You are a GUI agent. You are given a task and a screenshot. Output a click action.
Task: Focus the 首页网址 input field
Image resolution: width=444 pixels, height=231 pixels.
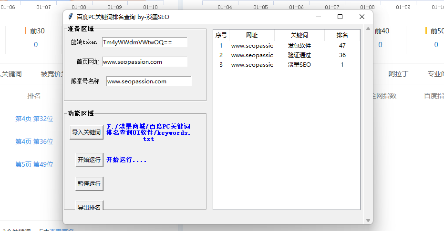pos(145,61)
